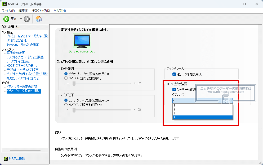
Task: Maximize the NVIDIA Control Panel window
Action: click(x=244, y=4)
